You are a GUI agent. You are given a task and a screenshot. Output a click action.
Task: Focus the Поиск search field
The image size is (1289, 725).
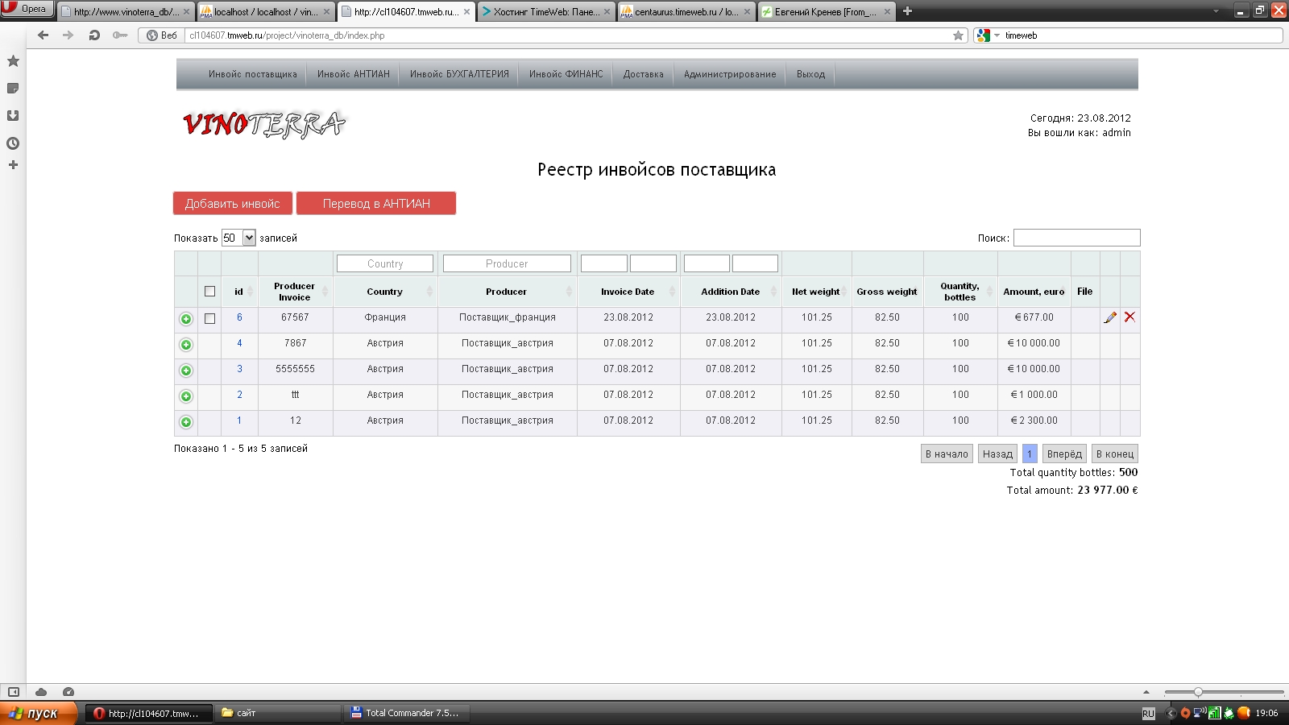tap(1076, 238)
